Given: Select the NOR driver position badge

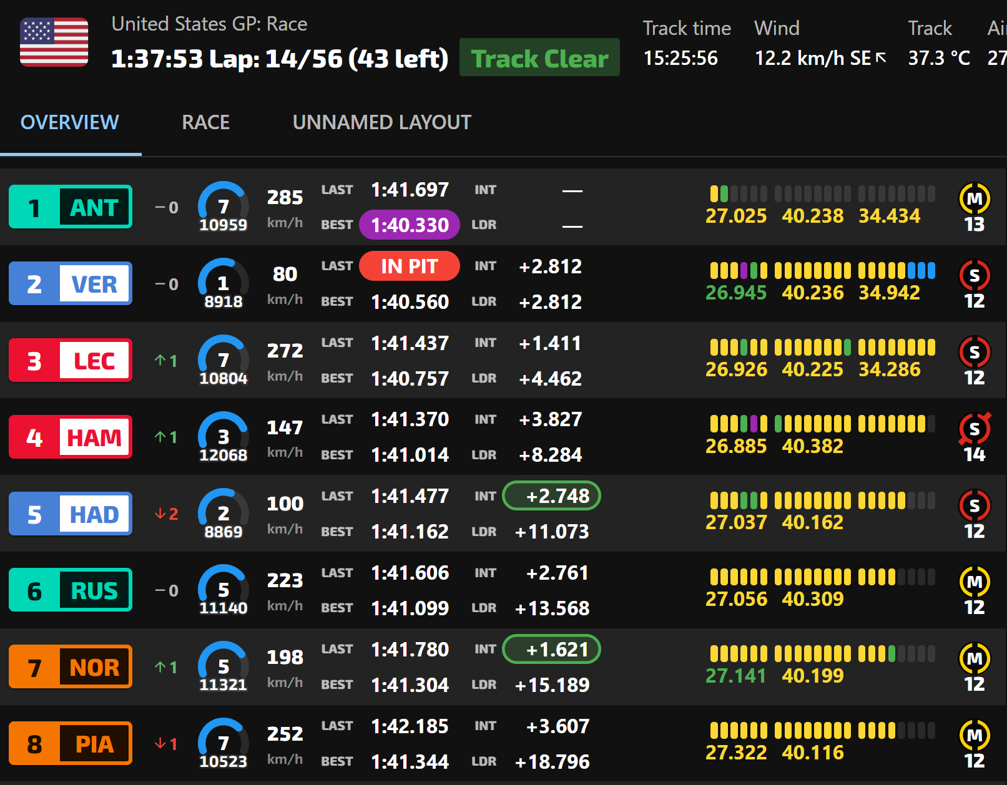Looking at the screenshot, I should [x=71, y=666].
